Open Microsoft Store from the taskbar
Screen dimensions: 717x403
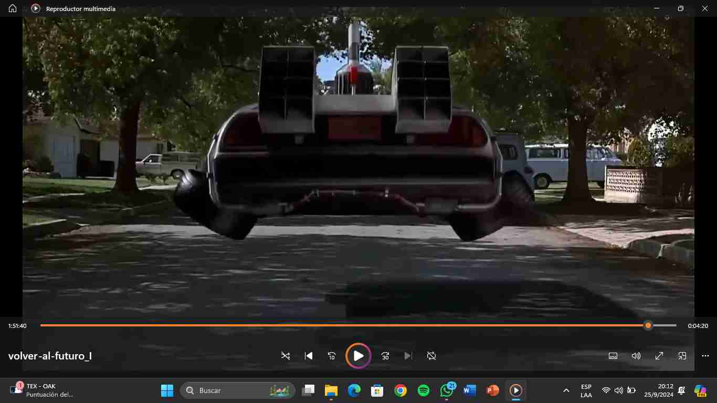pos(377,390)
